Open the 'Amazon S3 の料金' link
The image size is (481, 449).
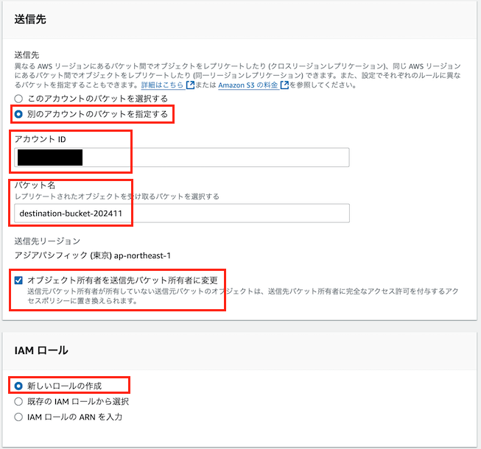pyautogui.click(x=247, y=85)
